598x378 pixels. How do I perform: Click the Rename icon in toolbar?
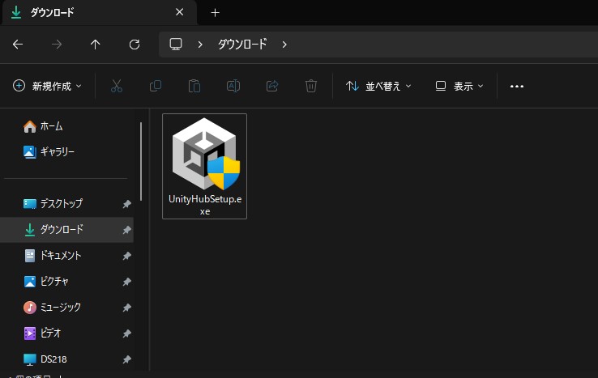[233, 86]
